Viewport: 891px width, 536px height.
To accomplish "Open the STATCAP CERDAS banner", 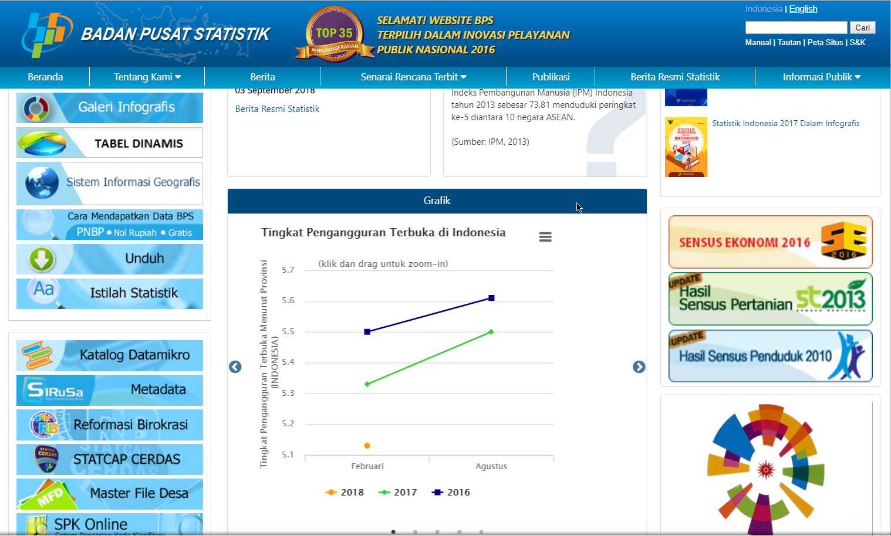I will pos(110,459).
